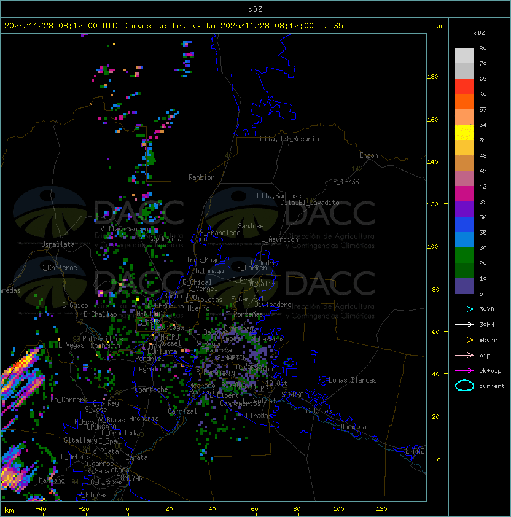Click the 'km' unit label at top right
The image size is (511, 517).
[439, 26]
